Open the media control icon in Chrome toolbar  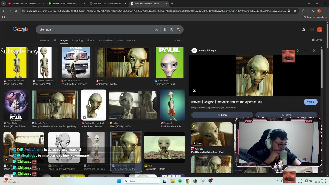pyautogui.click(x=313, y=11)
